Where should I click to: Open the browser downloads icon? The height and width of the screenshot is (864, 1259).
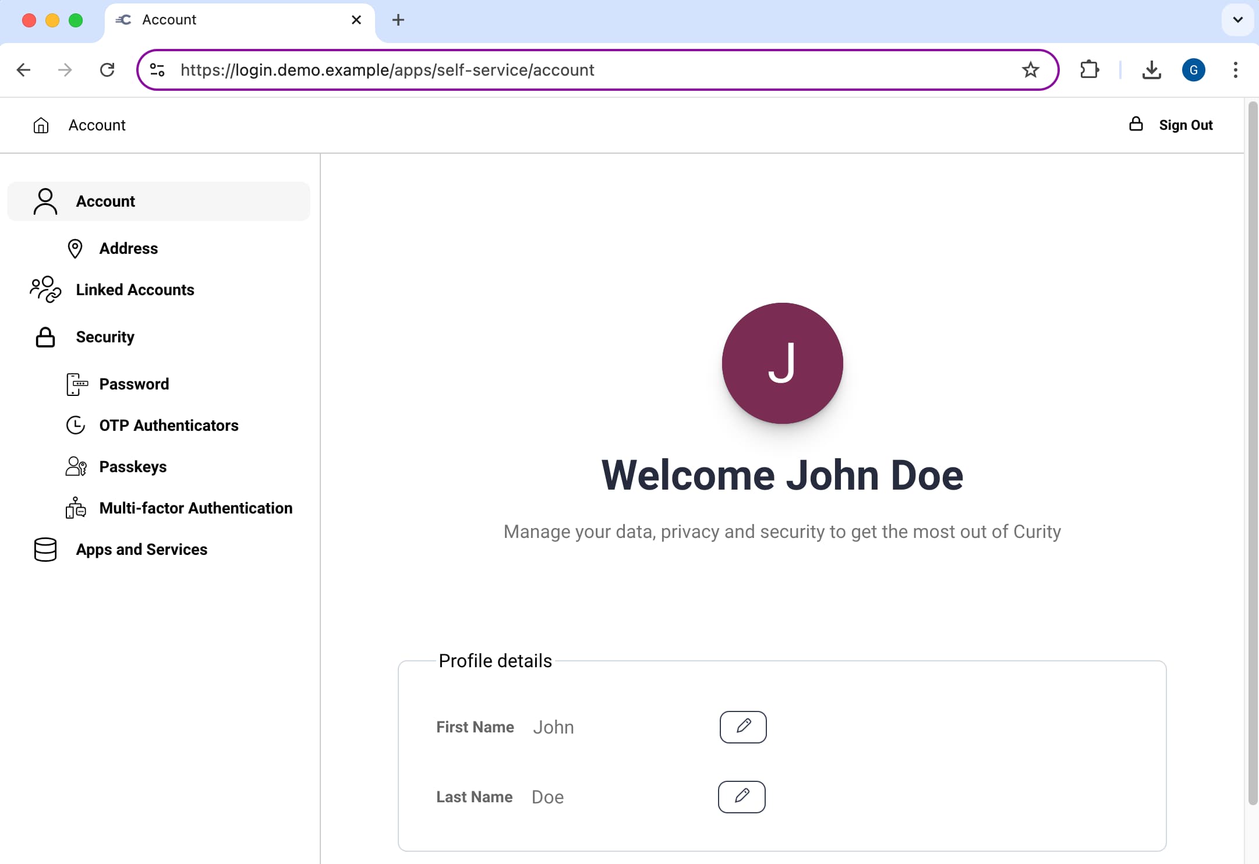pyautogui.click(x=1151, y=70)
